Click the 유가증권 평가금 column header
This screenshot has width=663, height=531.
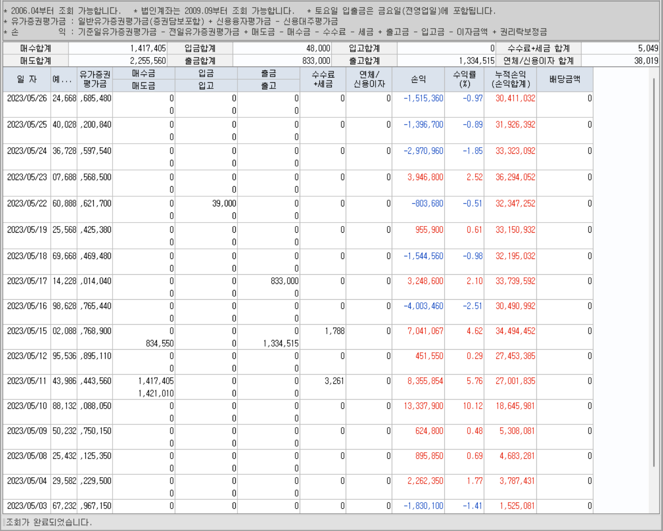coord(95,79)
